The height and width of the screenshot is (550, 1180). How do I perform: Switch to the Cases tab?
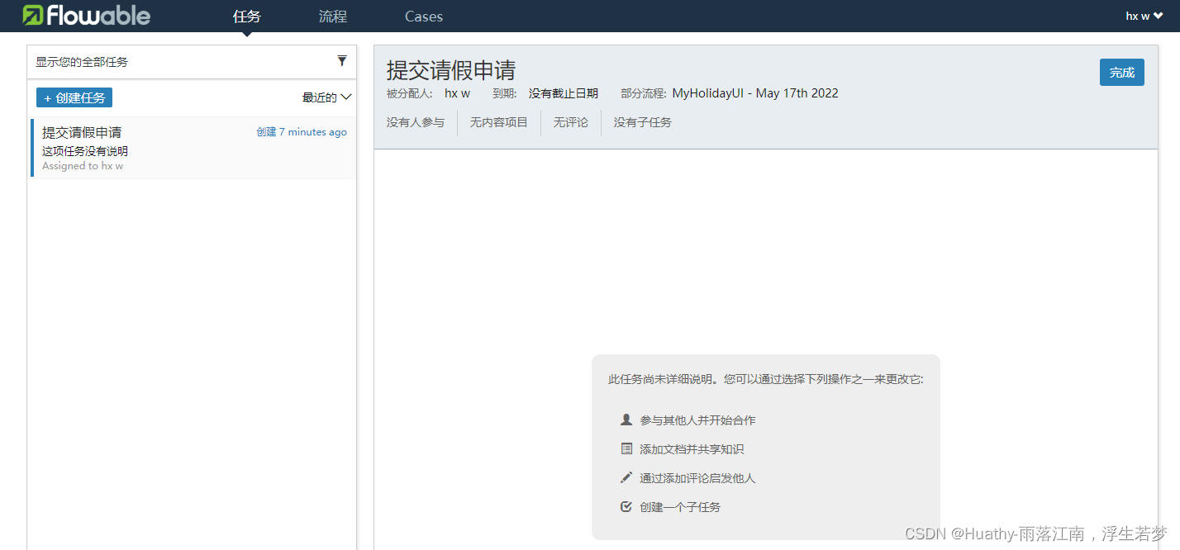424,17
